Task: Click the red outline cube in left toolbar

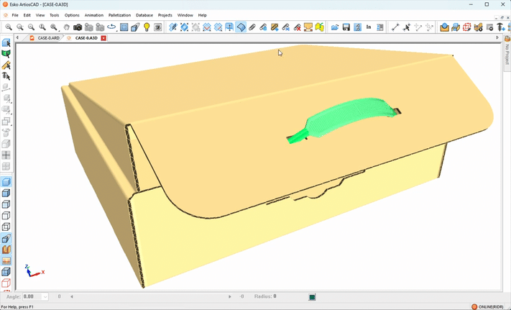Action: 6,283
